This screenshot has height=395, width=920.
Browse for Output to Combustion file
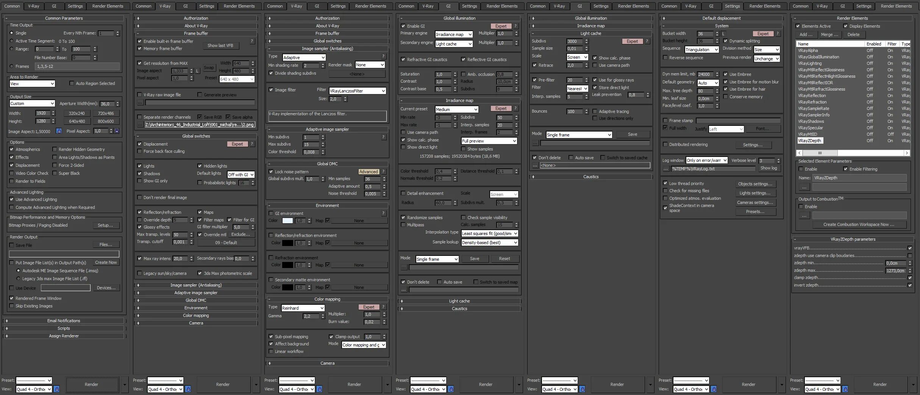[804, 216]
